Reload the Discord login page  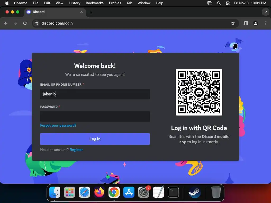click(x=25, y=23)
